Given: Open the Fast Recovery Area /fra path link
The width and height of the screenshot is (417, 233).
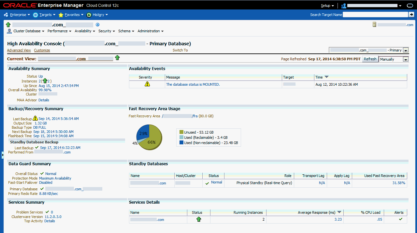Looking at the screenshot, I should [x=180, y=116].
